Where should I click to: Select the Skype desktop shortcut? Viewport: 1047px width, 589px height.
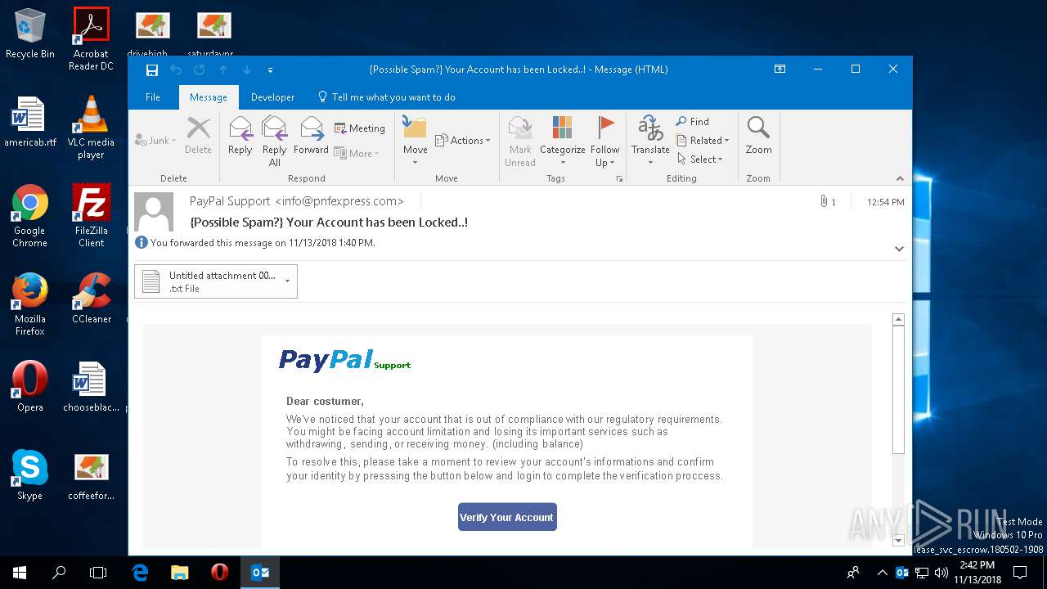pos(30,476)
